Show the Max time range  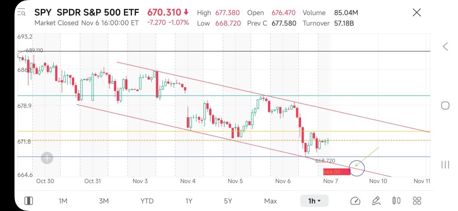(270, 201)
